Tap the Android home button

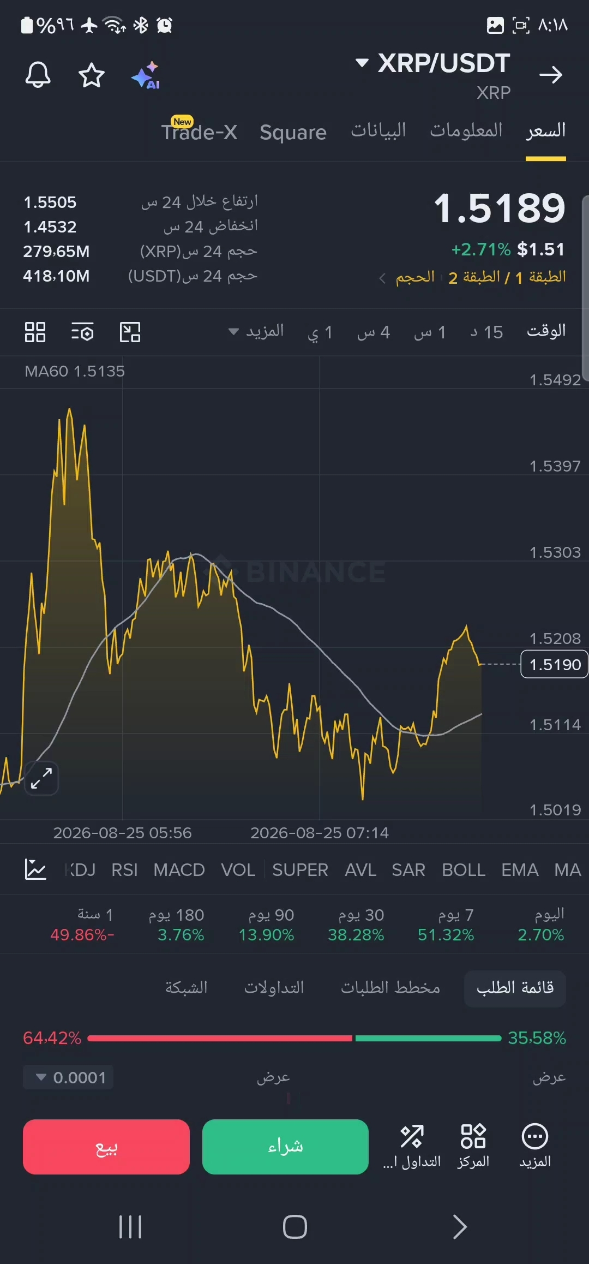pyautogui.click(x=294, y=1227)
